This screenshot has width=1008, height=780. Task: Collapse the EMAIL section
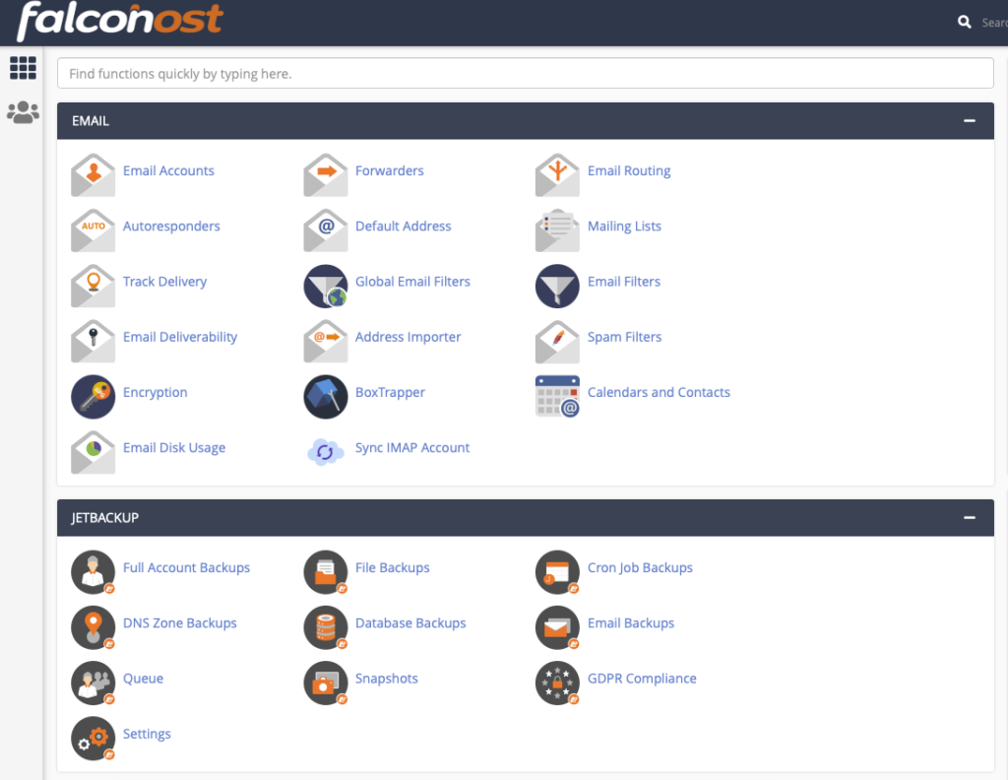click(x=970, y=121)
